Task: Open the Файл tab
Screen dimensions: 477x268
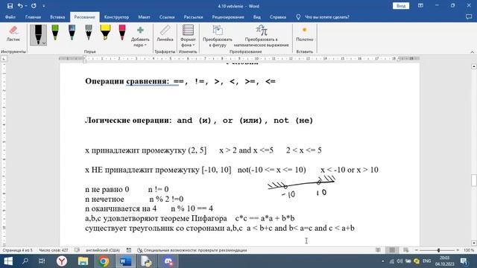Action: [10, 17]
